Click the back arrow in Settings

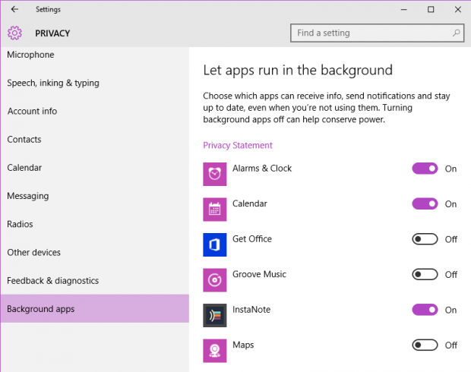(14, 9)
